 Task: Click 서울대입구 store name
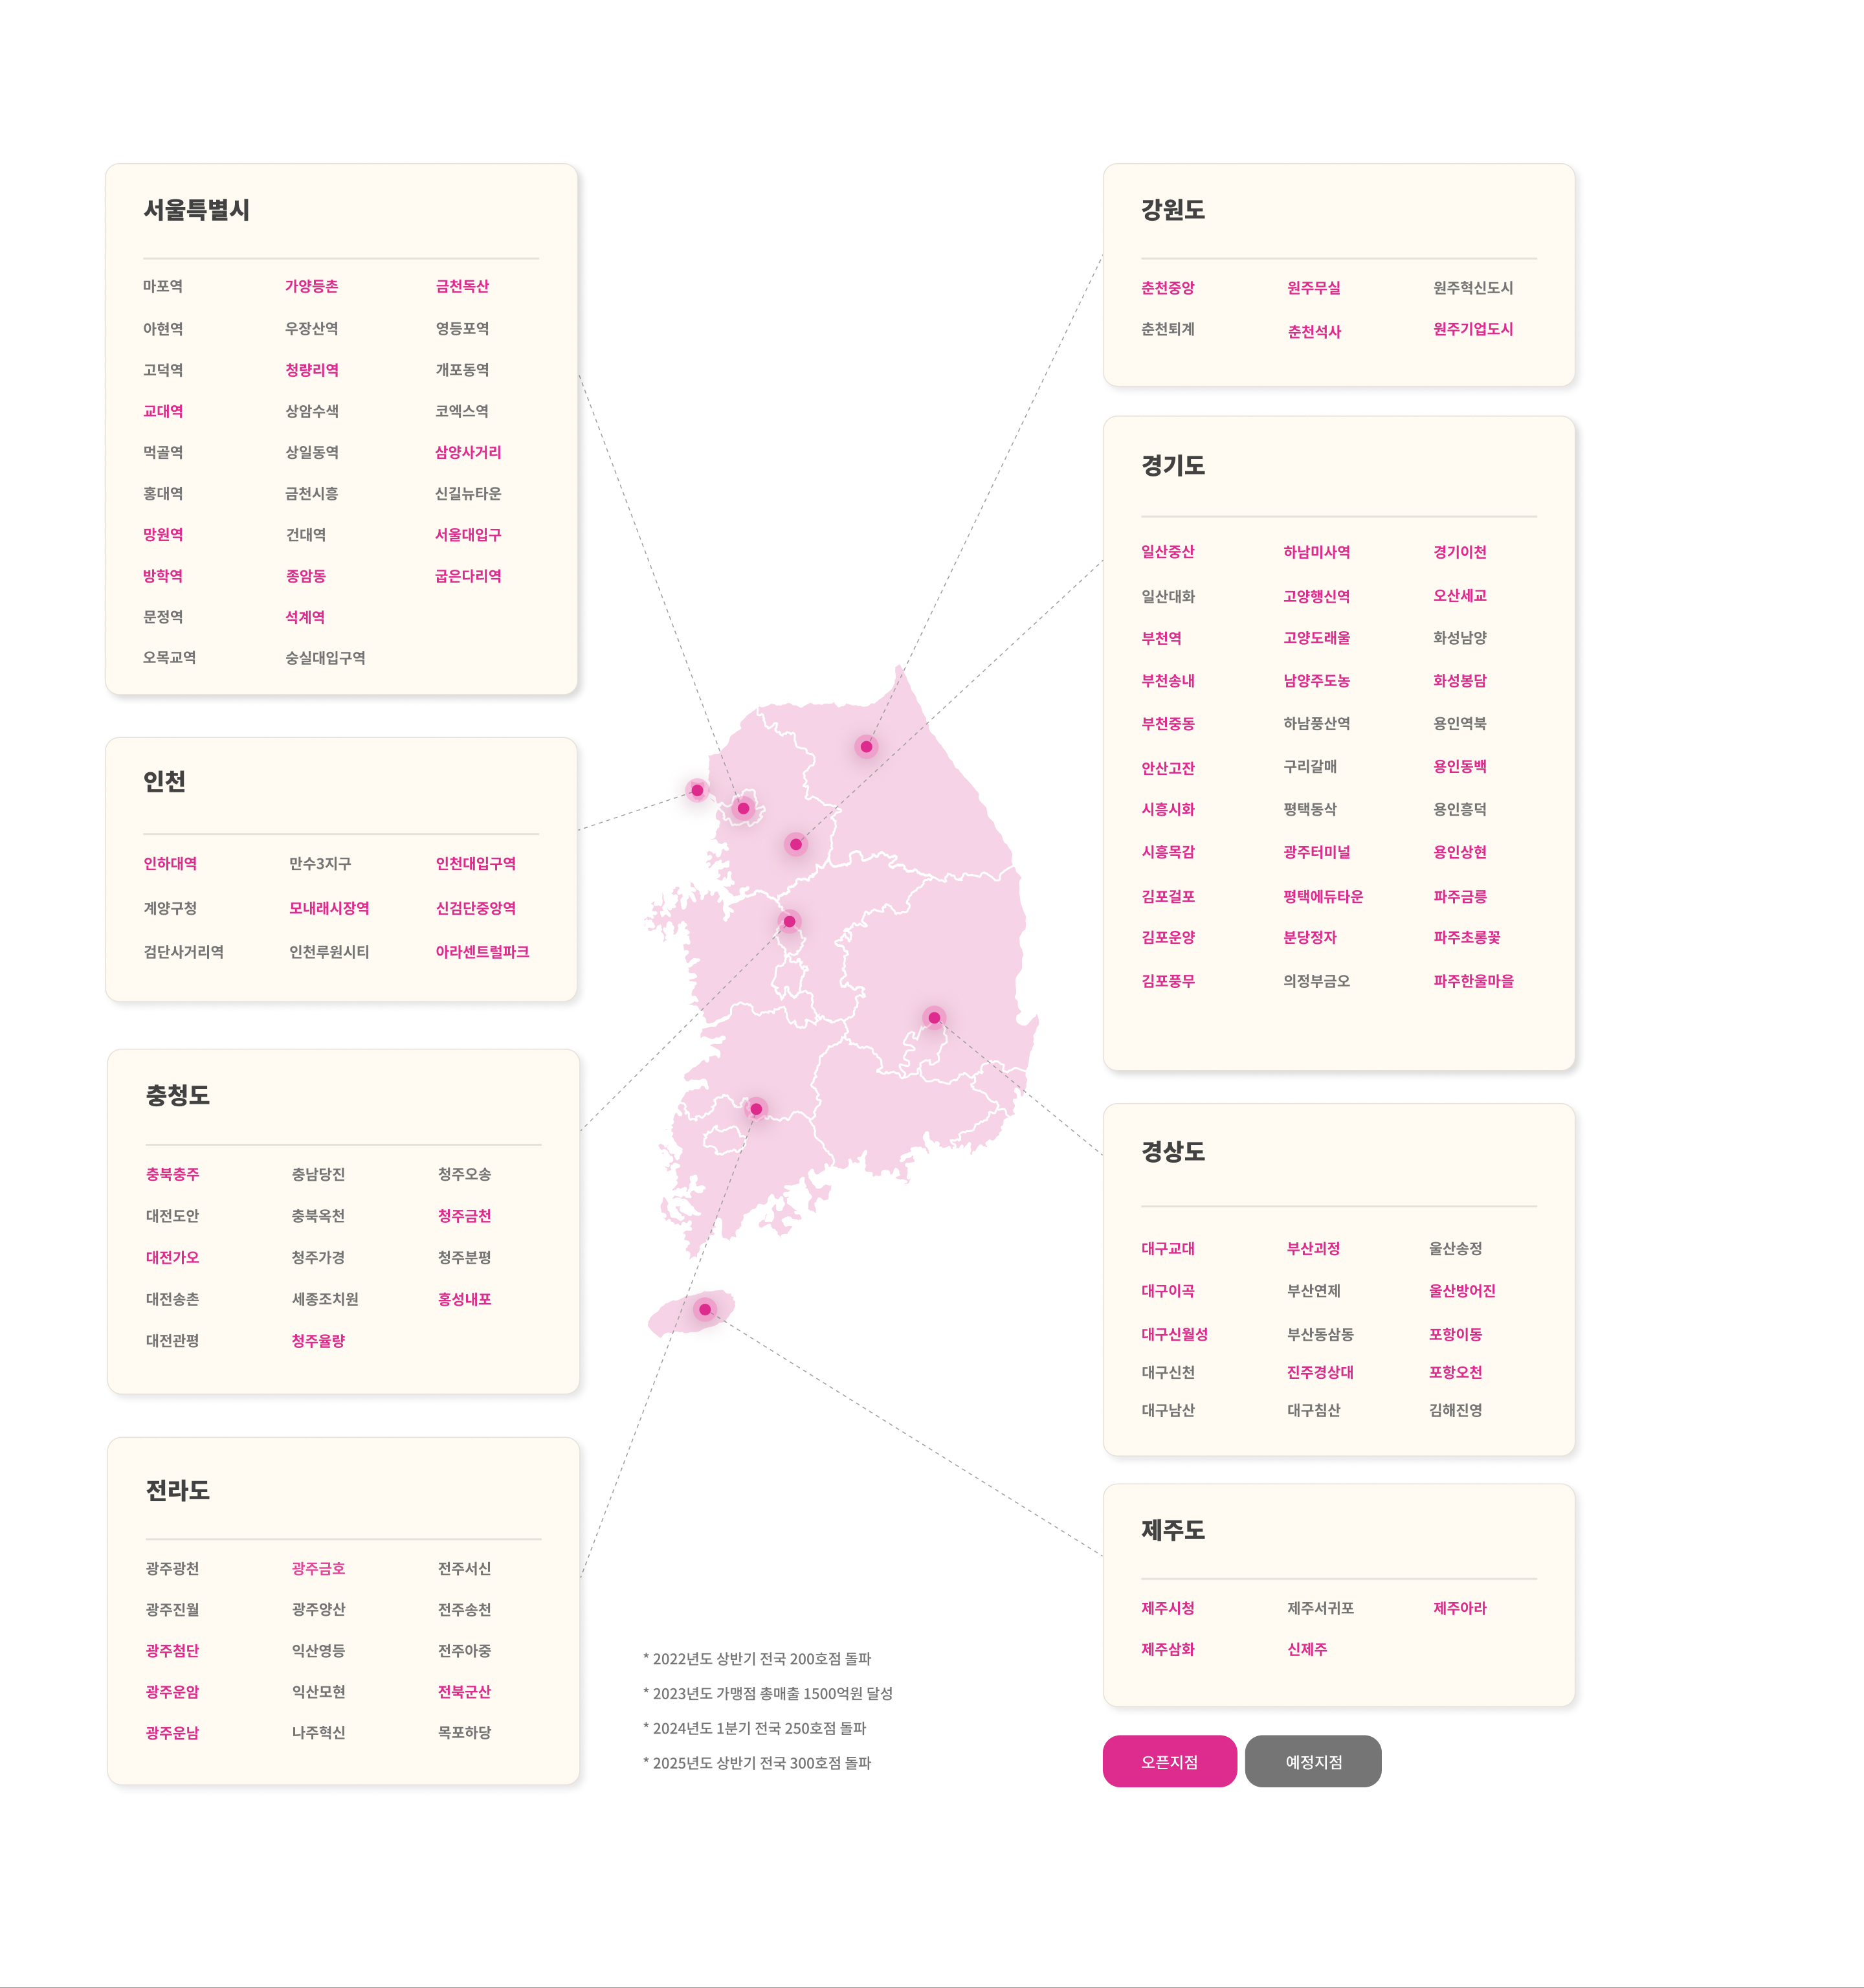coord(468,535)
